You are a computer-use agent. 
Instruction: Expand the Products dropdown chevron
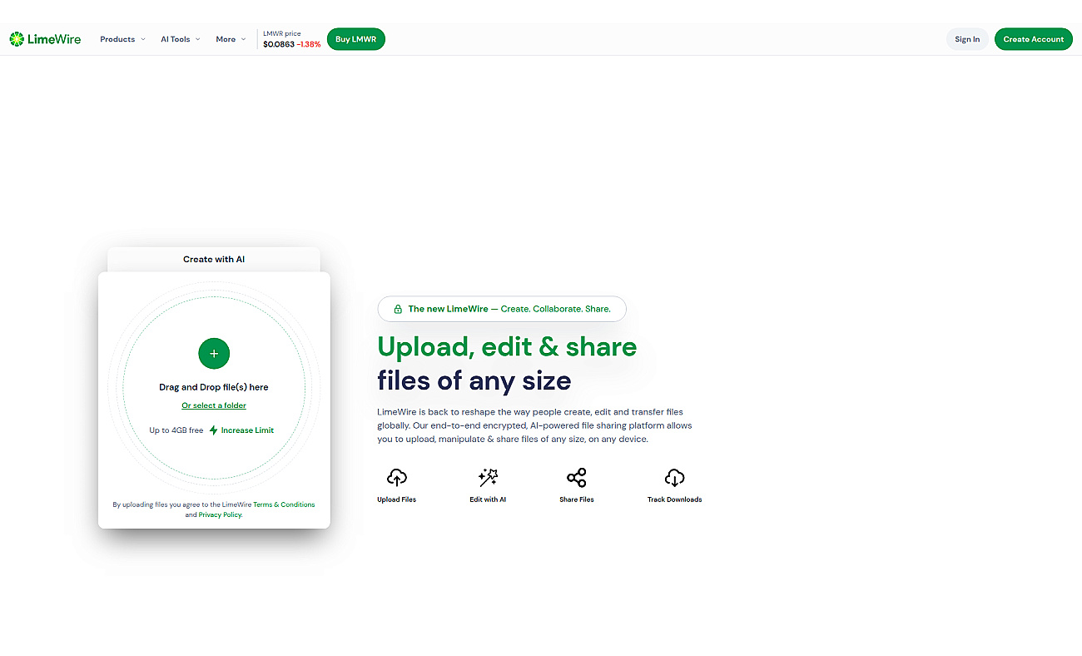143,39
